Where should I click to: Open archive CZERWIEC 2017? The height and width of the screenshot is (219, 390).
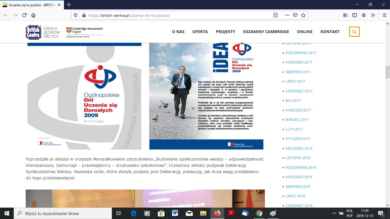click(299, 91)
